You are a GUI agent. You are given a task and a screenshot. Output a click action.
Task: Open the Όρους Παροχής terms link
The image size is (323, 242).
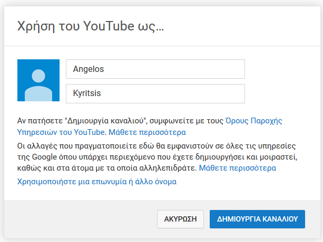(254, 121)
